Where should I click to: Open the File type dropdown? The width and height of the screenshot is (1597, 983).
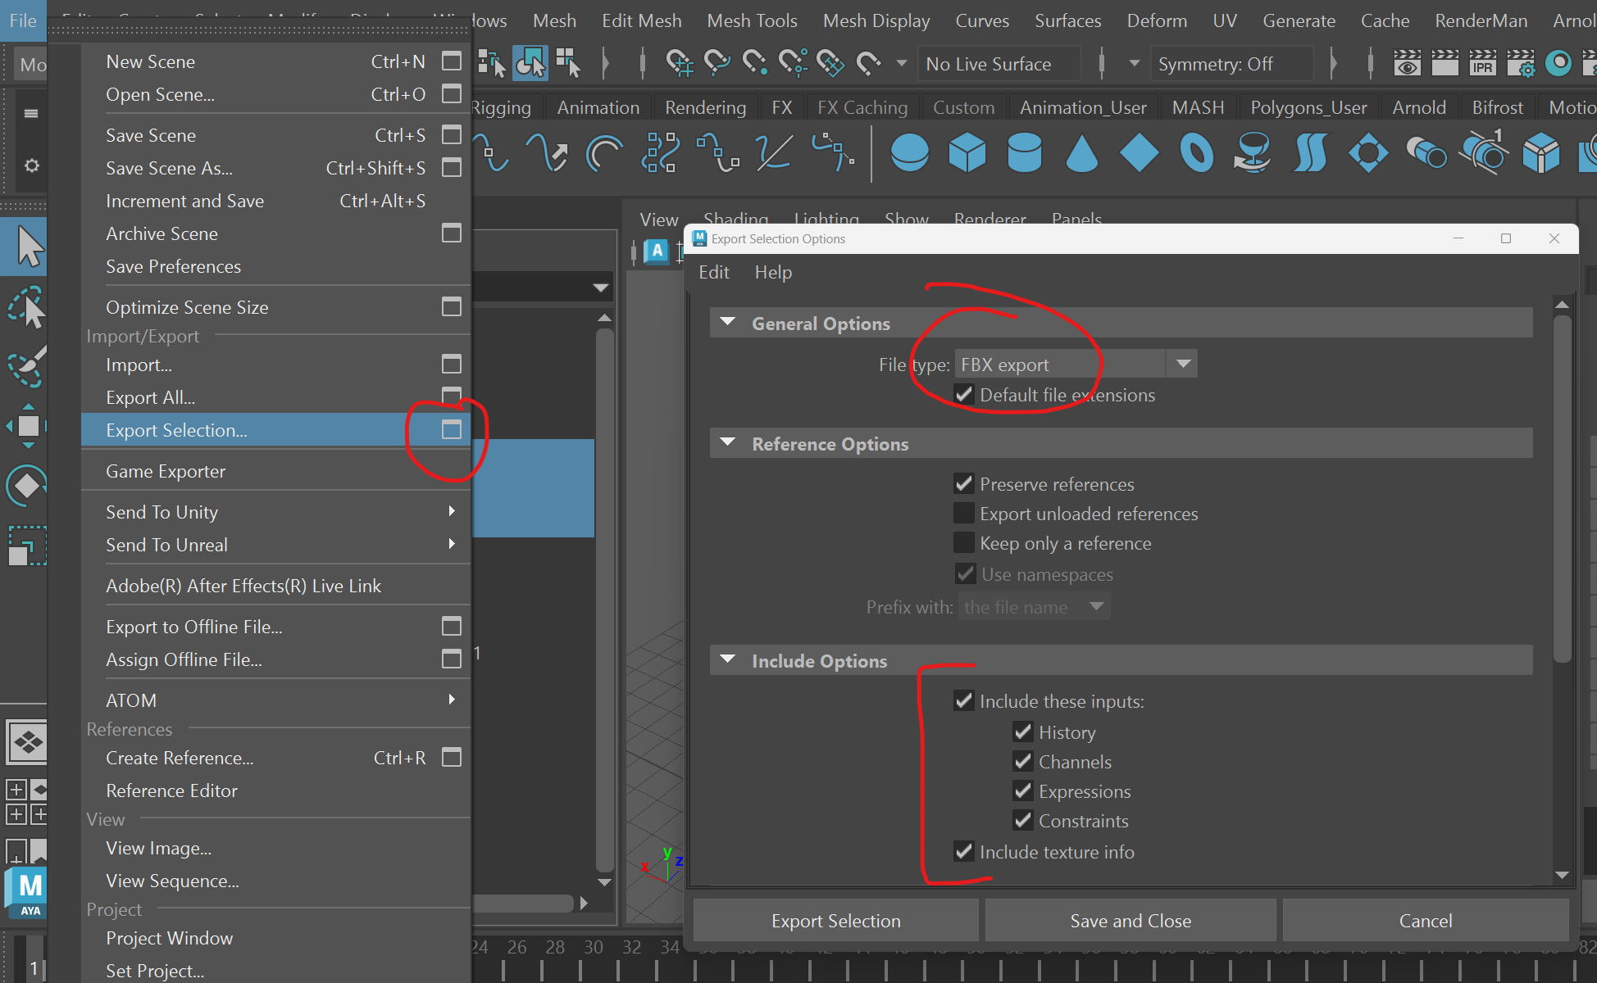pos(1076,364)
